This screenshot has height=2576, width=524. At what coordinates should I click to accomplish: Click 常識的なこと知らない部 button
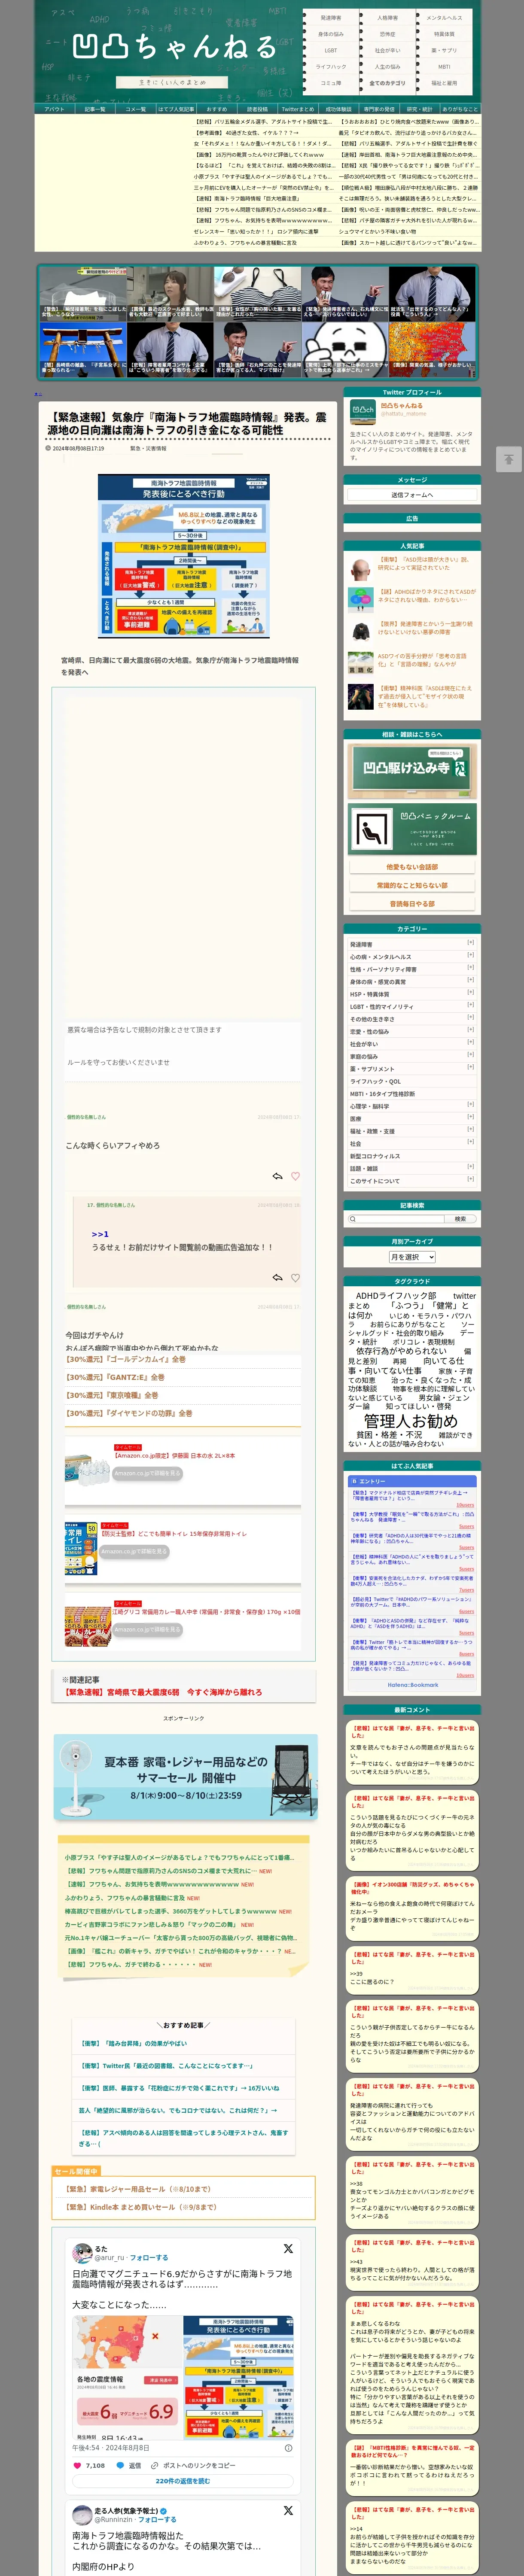[412, 885]
